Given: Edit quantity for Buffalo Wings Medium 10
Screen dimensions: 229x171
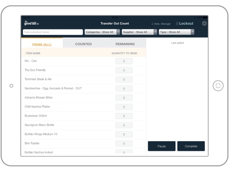Looking at the screenshot, I should (x=124, y=134).
